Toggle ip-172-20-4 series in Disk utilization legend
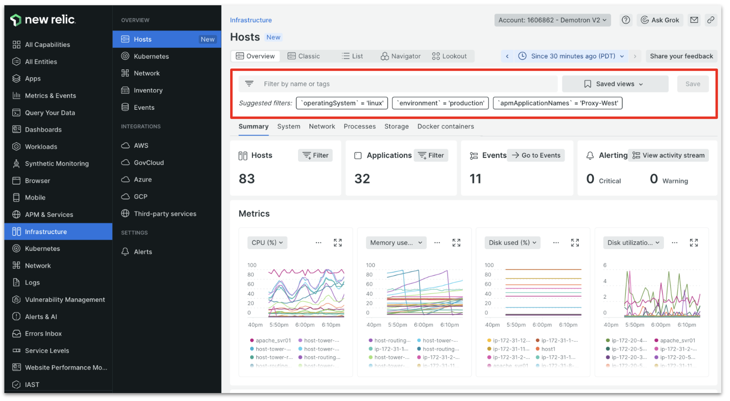Image resolution: width=730 pixels, height=401 pixels. (627, 340)
